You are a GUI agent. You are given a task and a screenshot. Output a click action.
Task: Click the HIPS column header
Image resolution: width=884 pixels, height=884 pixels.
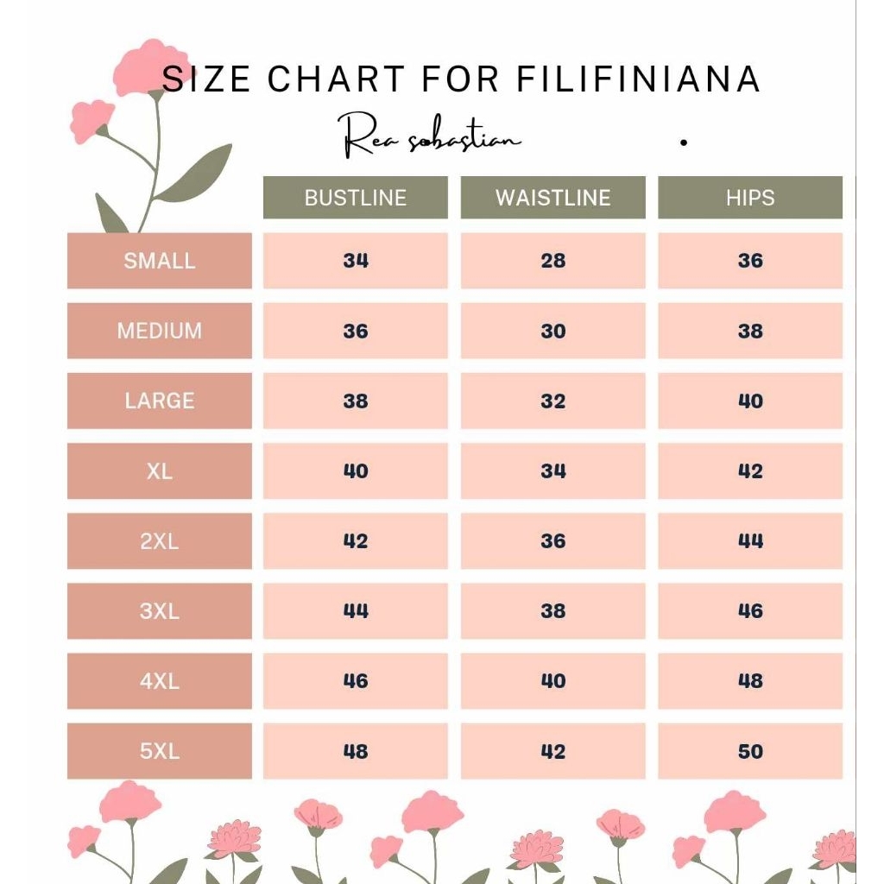click(749, 198)
